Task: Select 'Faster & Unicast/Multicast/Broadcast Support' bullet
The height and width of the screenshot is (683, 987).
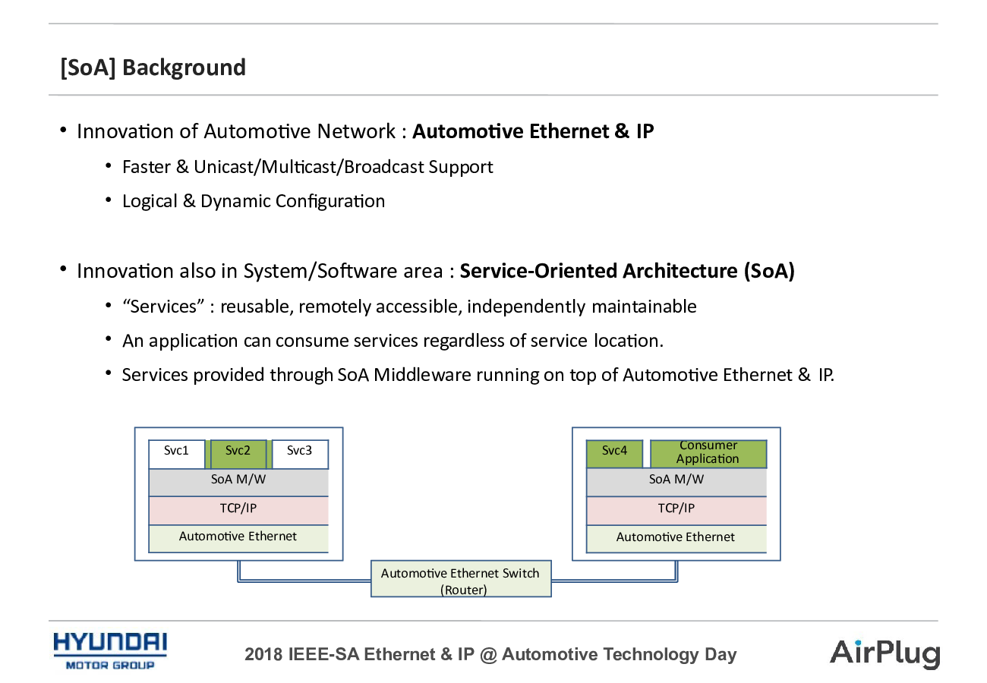Action: pyautogui.click(x=307, y=167)
